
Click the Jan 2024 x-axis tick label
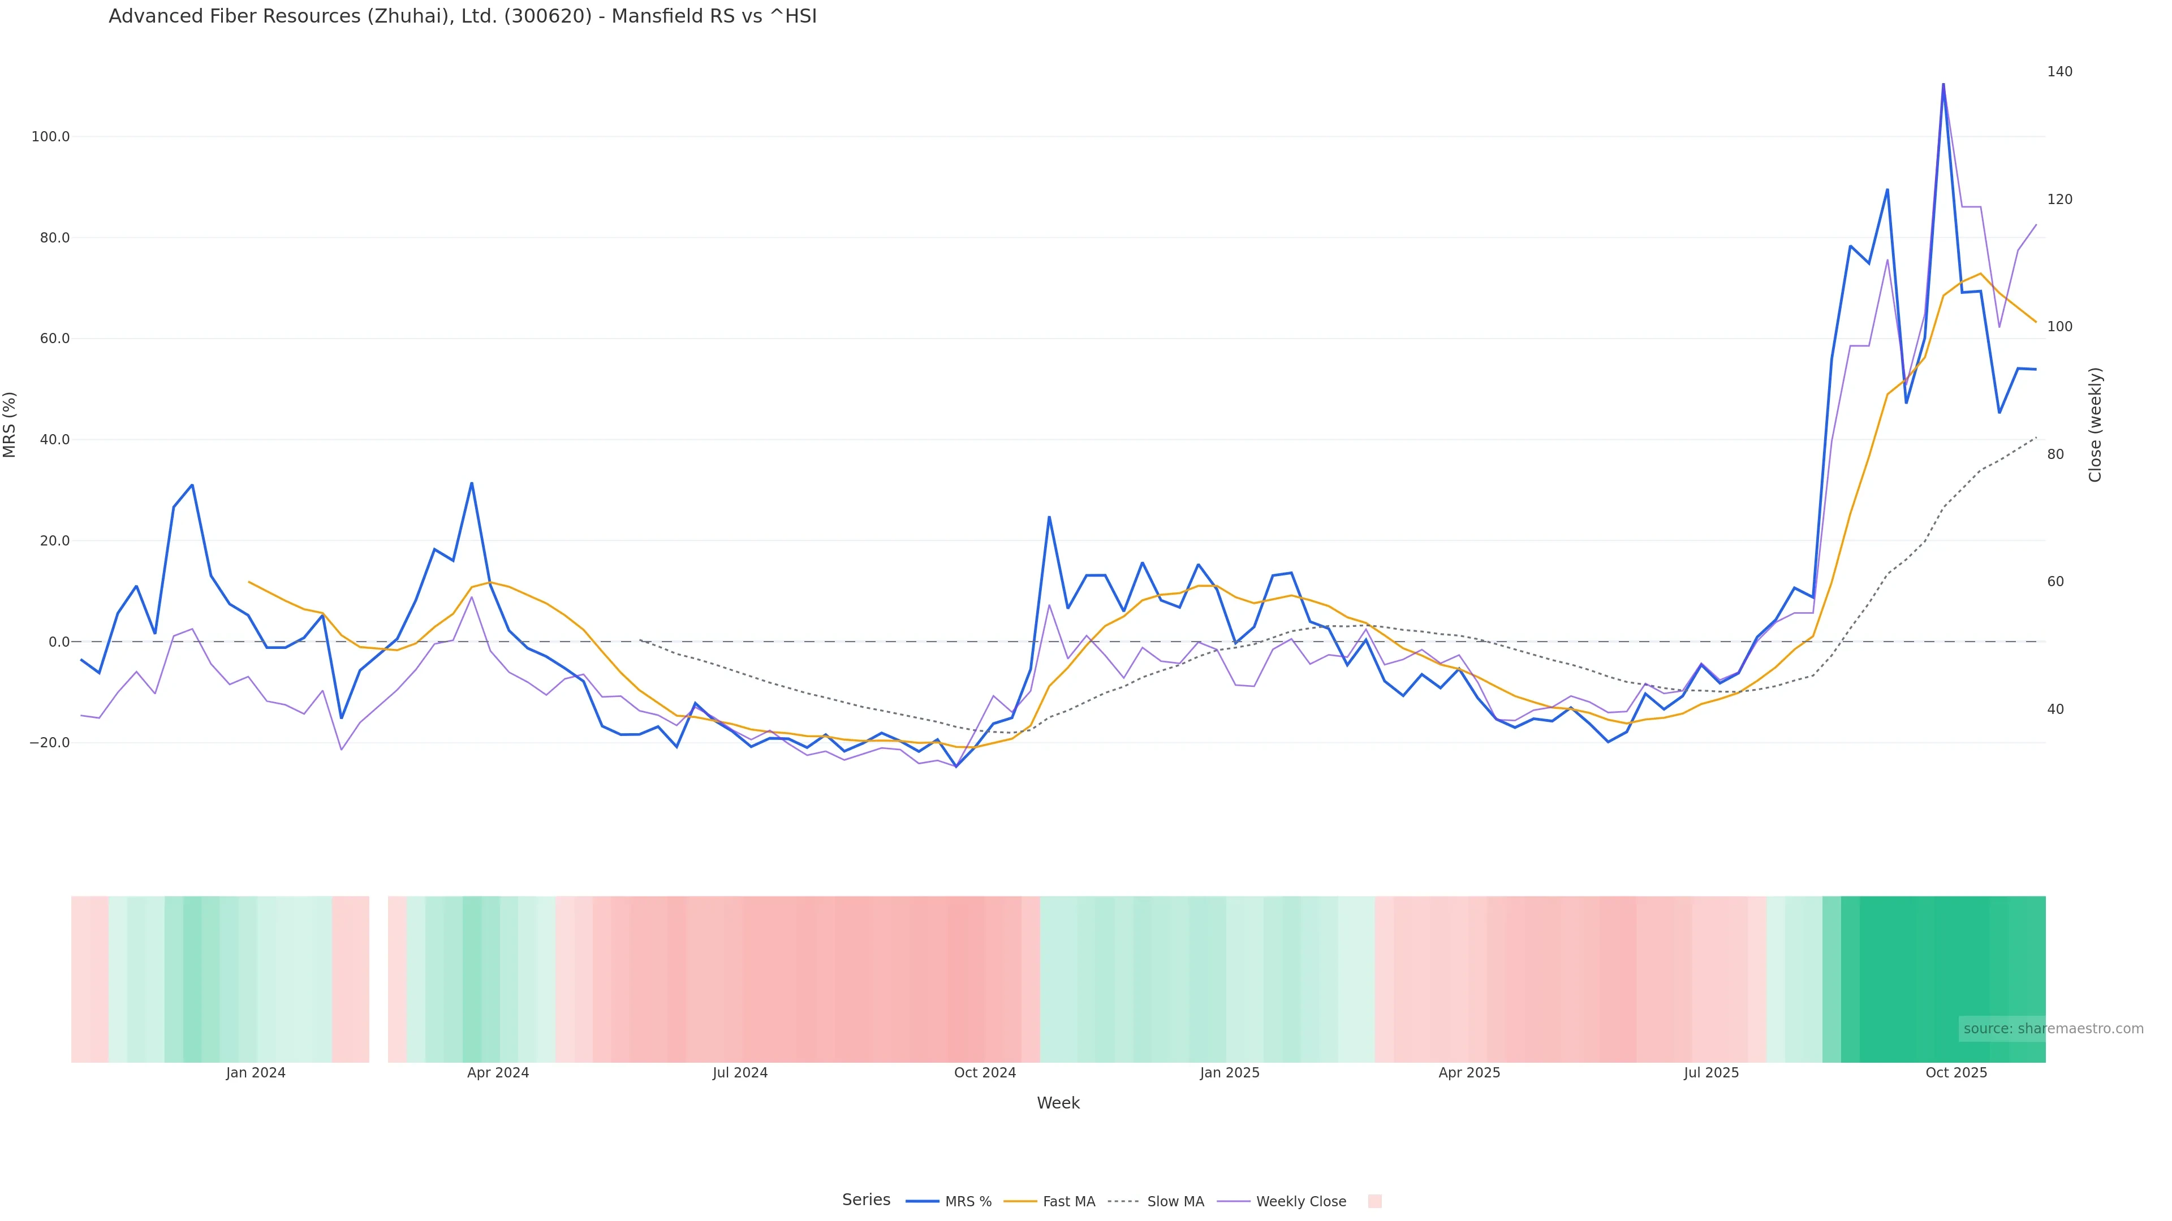pyautogui.click(x=256, y=1073)
